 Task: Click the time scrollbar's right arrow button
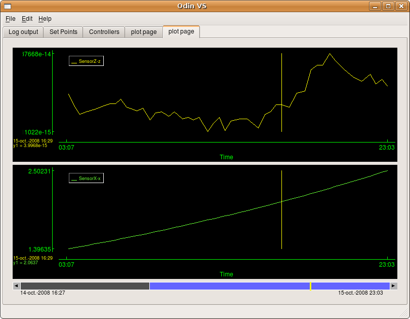[x=393, y=286]
